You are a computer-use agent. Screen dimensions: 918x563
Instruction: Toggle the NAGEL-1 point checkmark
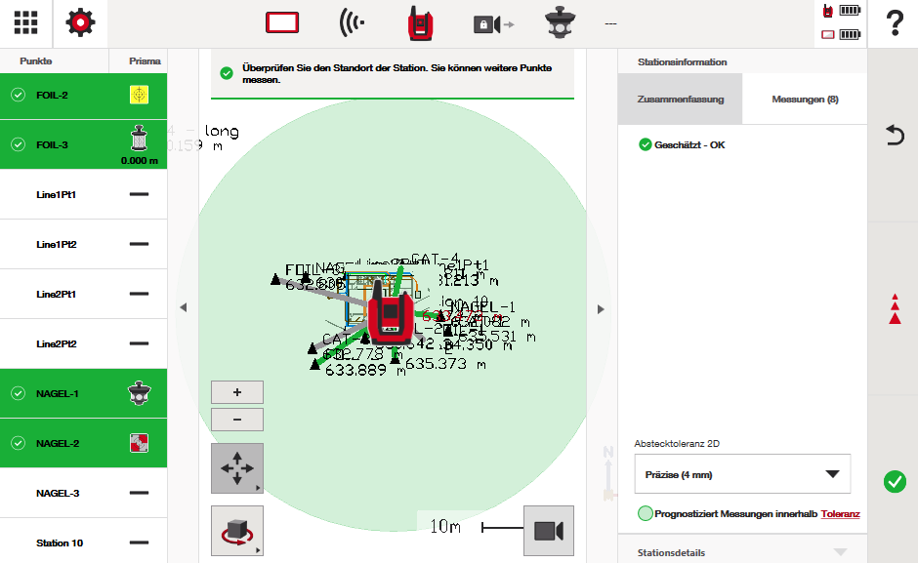pyautogui.click(x=18, y=393)
